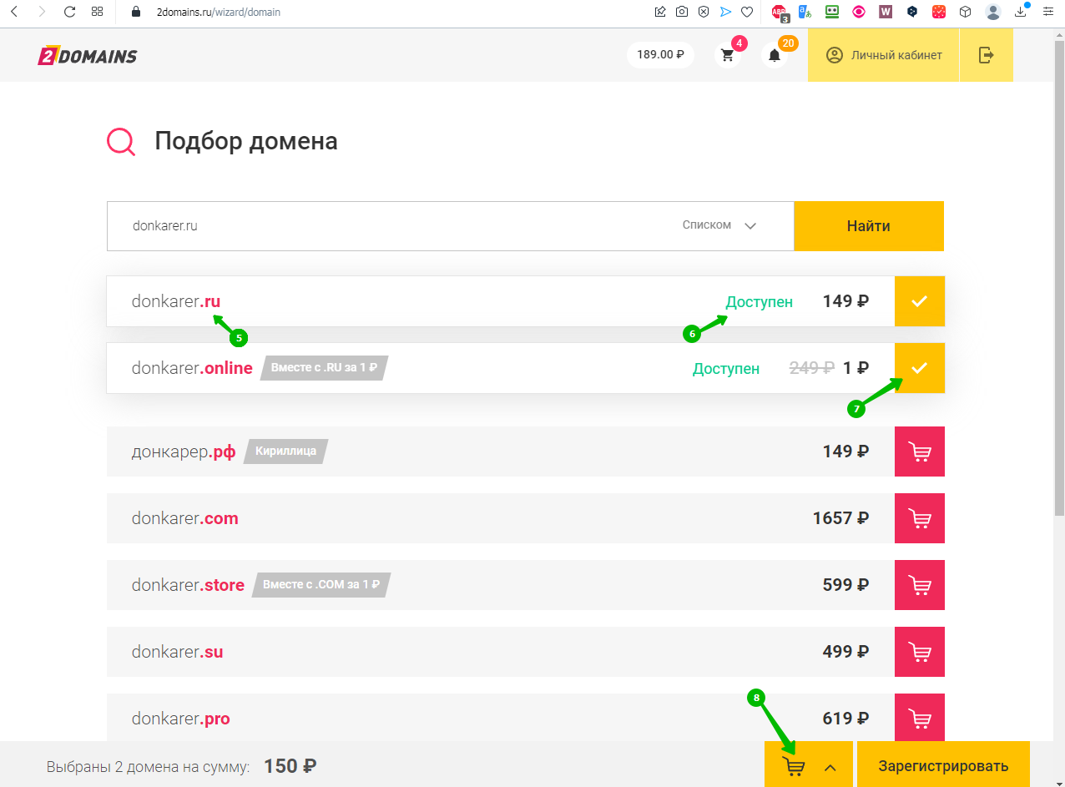Add донкарер.рф to cart
The image size is (1065, 787).
920,452
